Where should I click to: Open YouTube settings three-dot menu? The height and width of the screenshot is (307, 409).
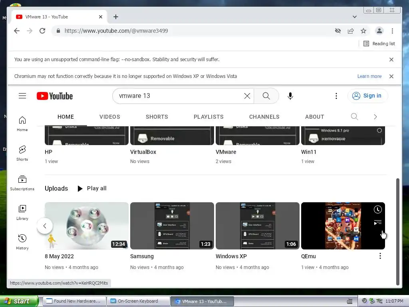click(336, 96)
